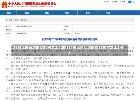Click the 主题词 table label
This screenshot has width=140, height=101.
pos(66,26)
